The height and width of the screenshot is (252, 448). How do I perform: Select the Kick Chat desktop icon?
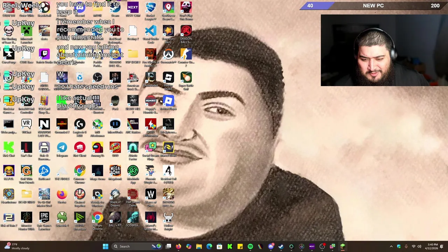tap(9, 150)
